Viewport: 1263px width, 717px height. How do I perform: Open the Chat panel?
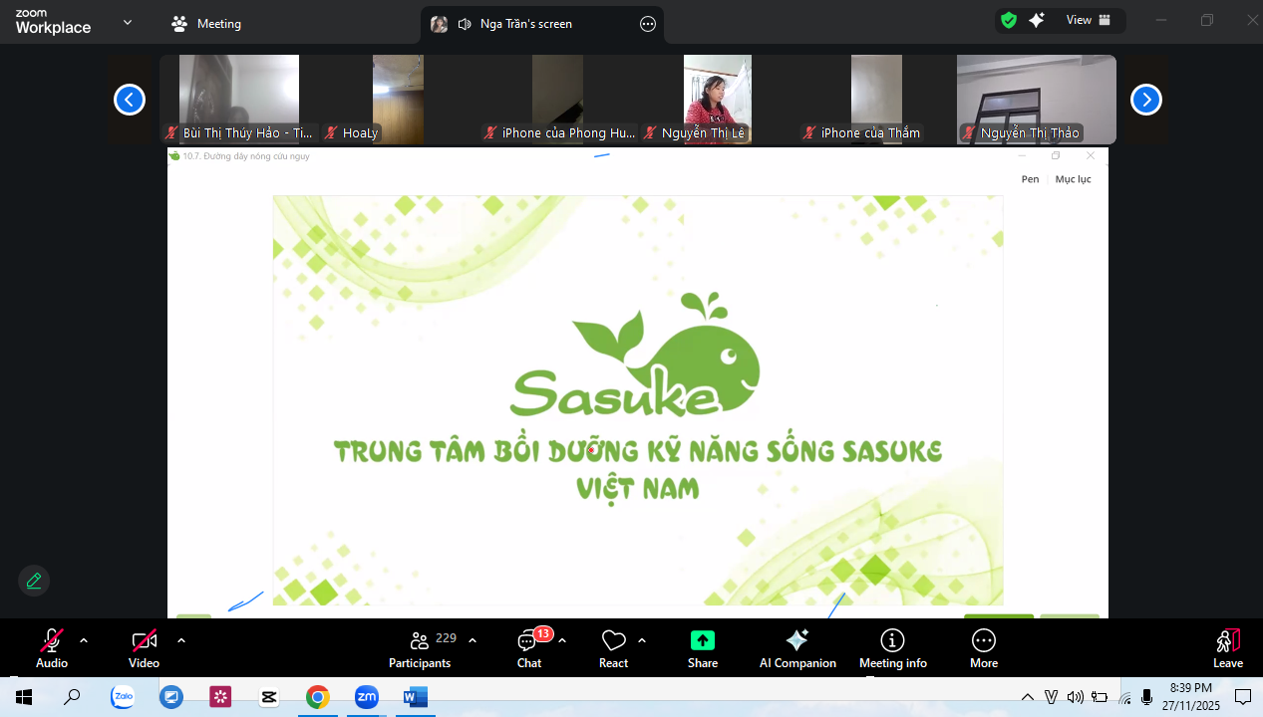[x=529, y=648]
